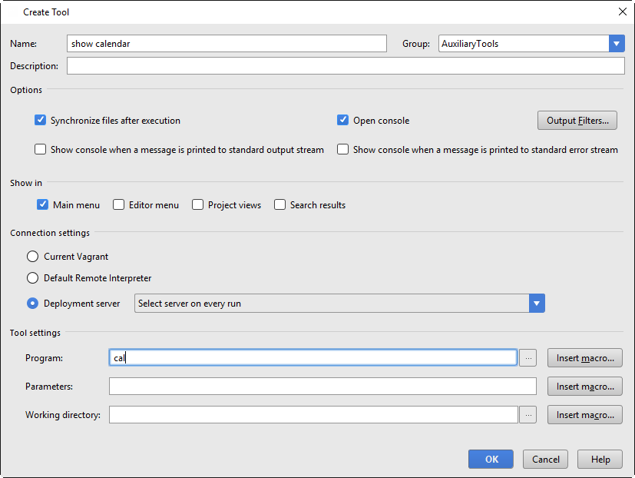Uncheck Main menu under Show in
The width and height of the screenshot is (635, 478).
point(42,204)
